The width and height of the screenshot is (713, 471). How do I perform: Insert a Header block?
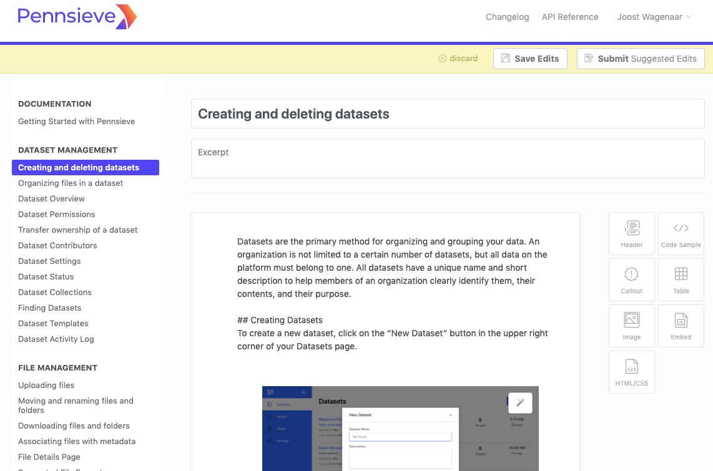(632, 233)
